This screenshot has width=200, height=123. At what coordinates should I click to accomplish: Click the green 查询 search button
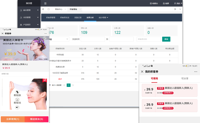[166, 39]
